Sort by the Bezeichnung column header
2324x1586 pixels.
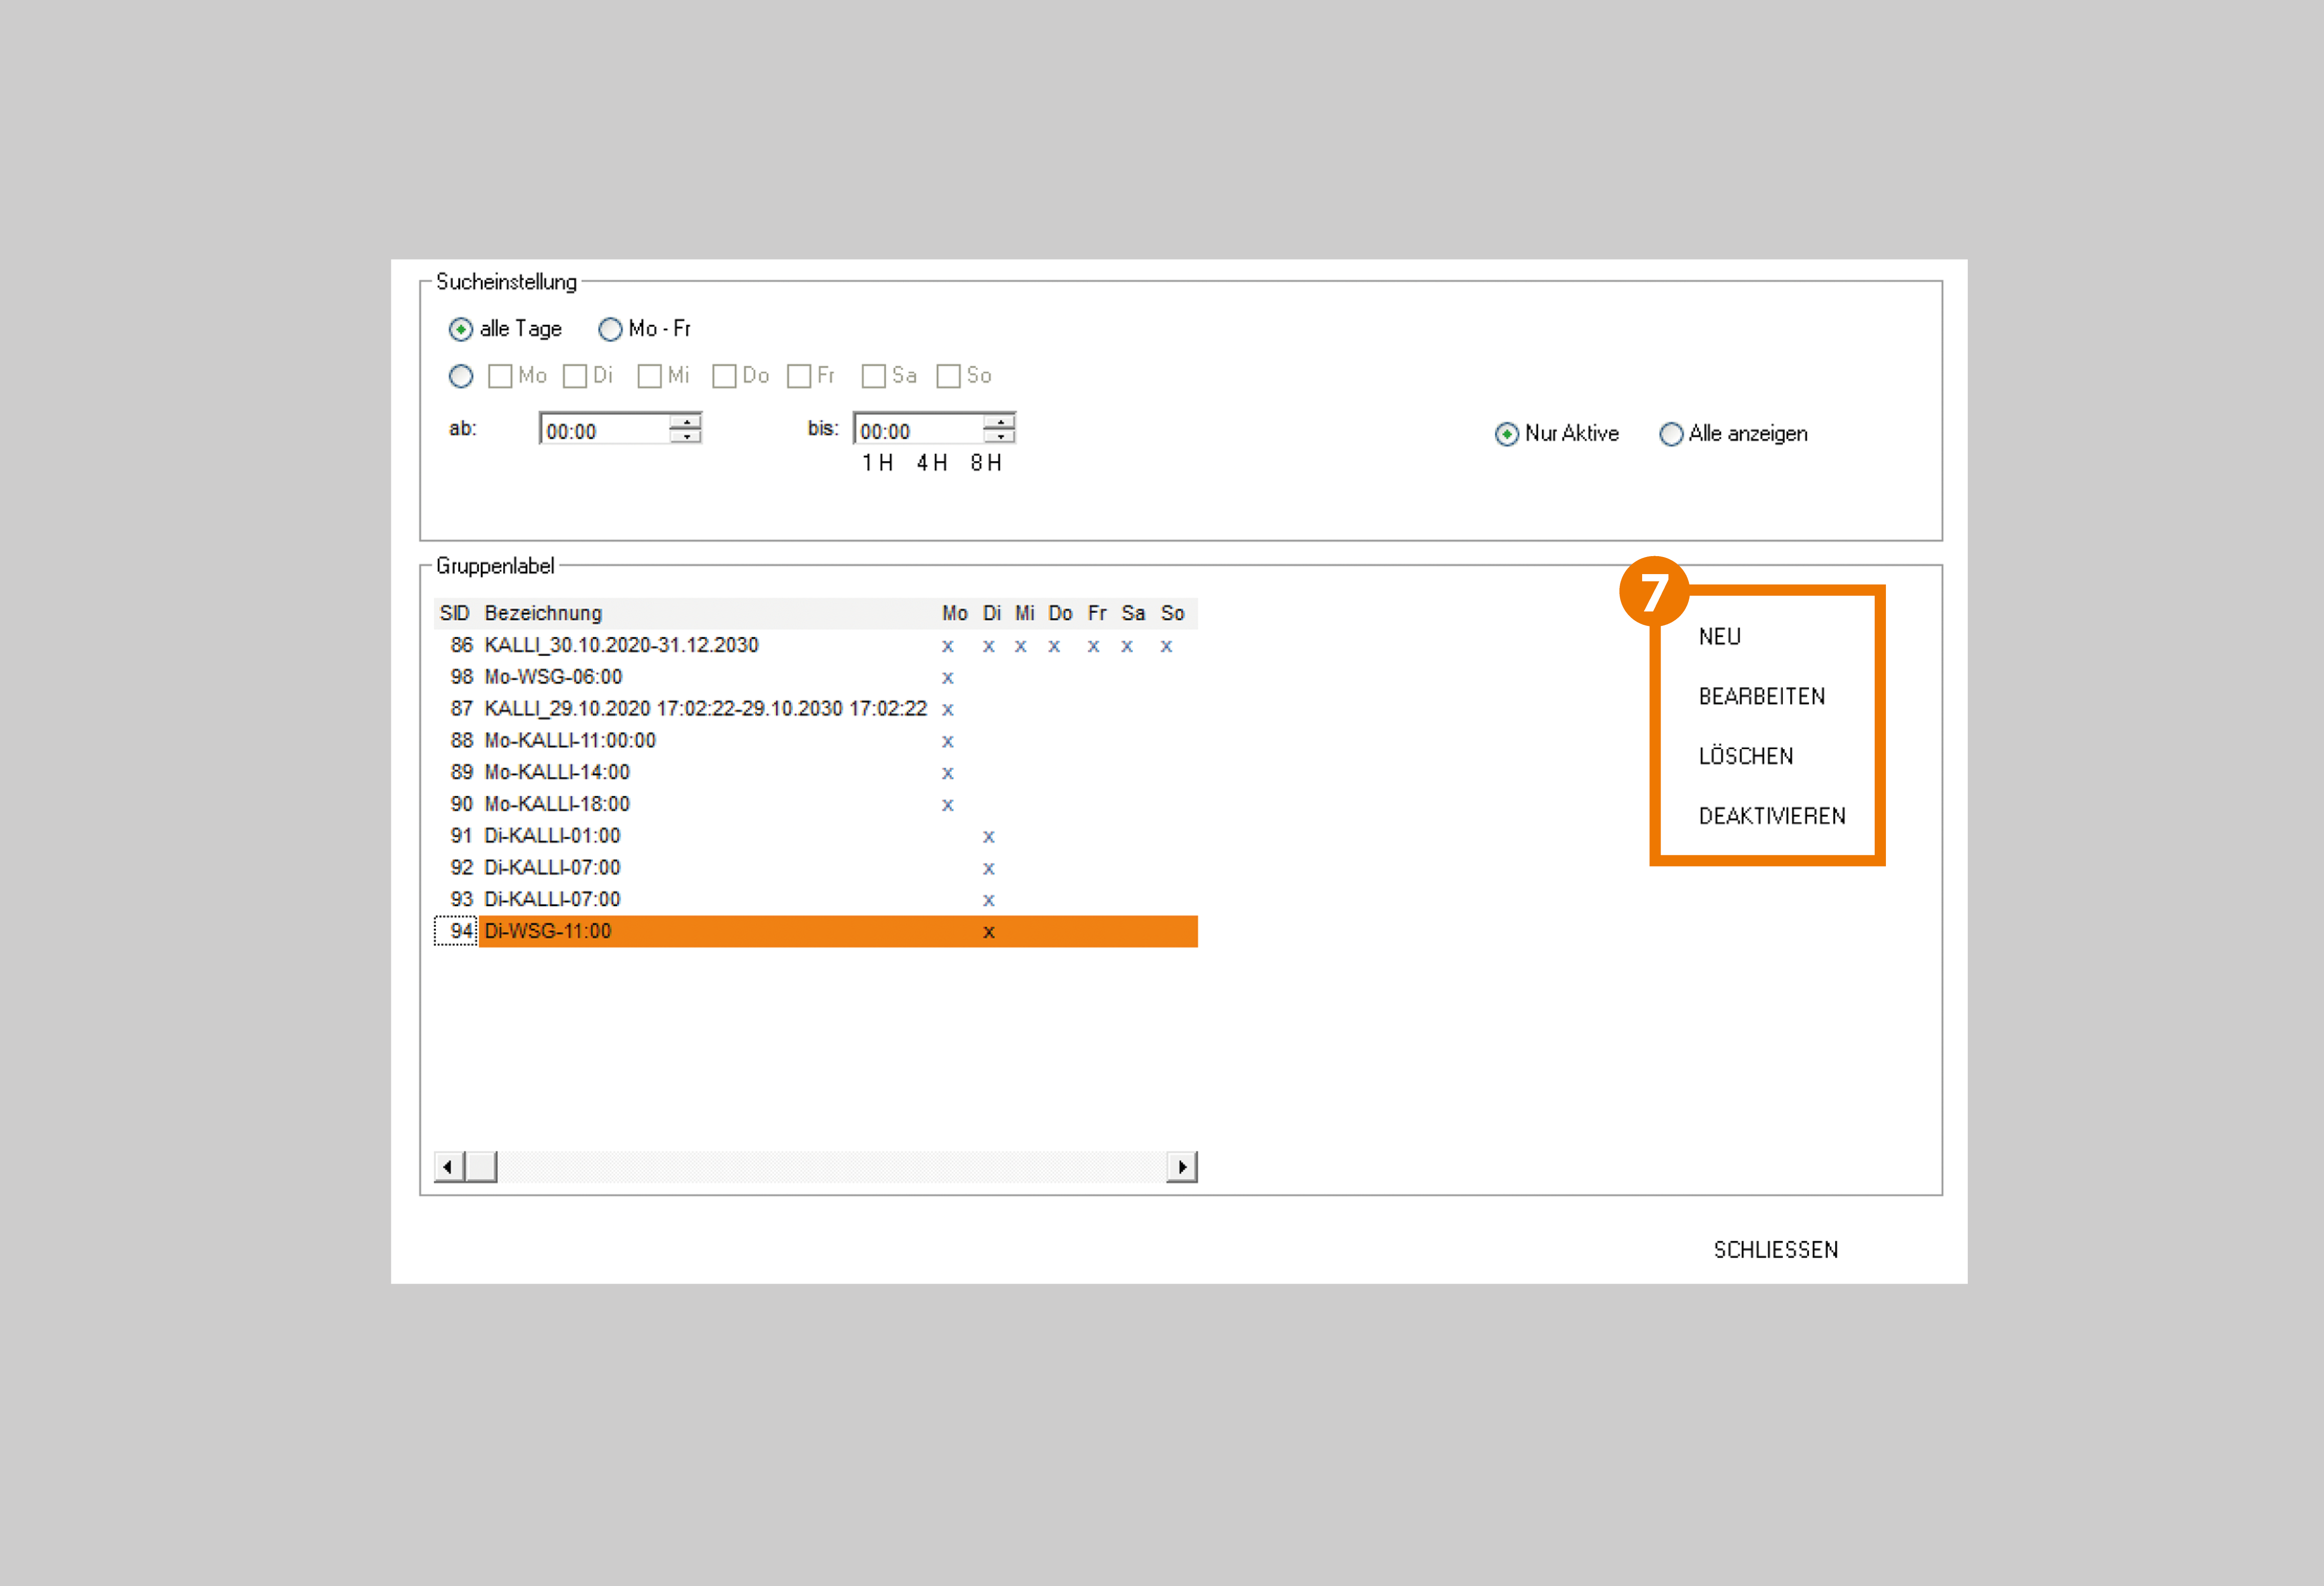[543, 613]
